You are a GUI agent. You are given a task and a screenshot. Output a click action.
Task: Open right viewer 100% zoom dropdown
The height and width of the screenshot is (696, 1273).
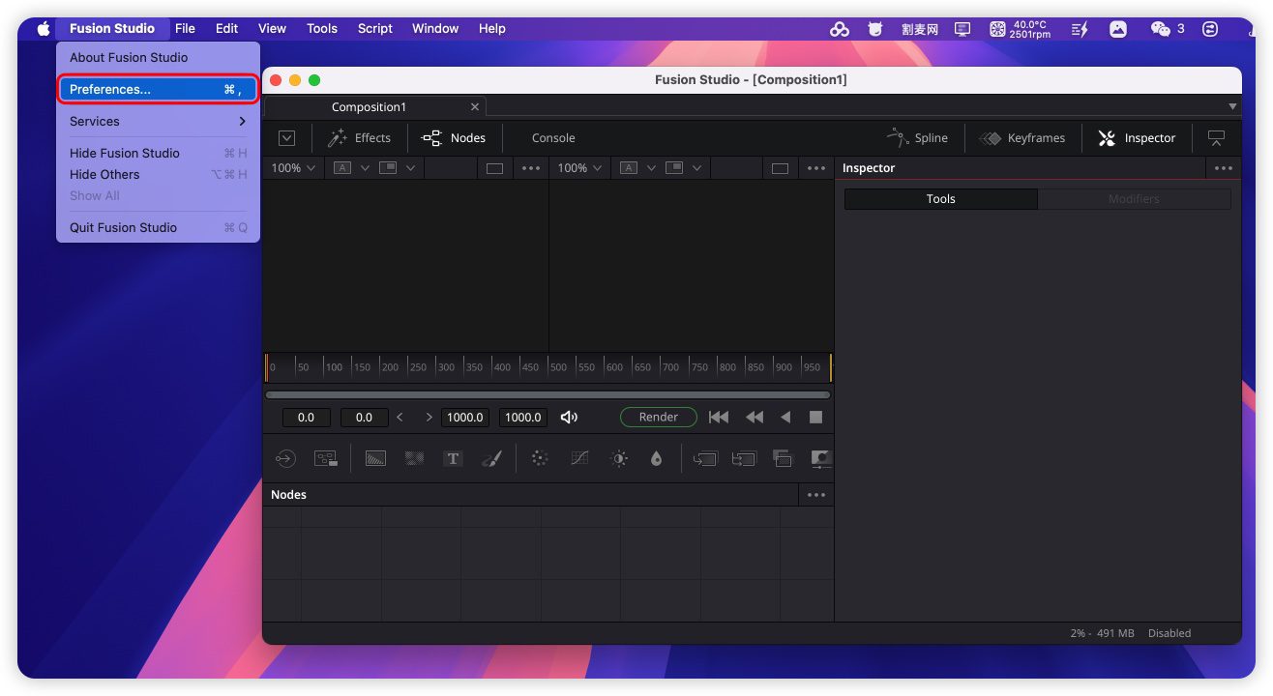click(579, 168)
